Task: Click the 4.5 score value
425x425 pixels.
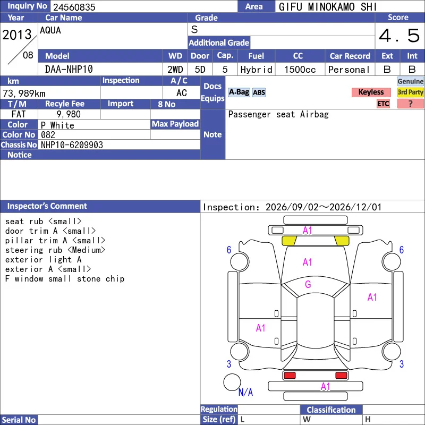Action: [x=399, y=36]
